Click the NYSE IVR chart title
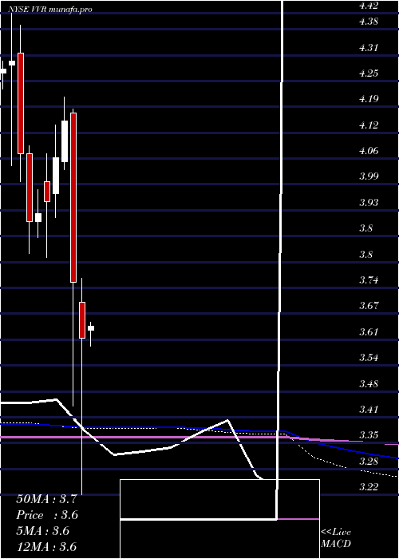The width and height of the screenshot is (399, 559). (50, 10)
